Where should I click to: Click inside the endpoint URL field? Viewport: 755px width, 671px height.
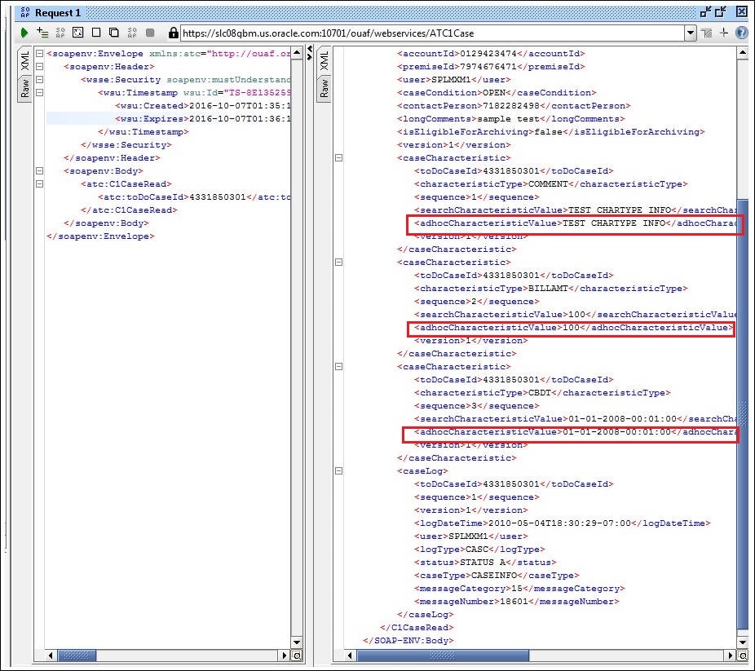point(408,34)
